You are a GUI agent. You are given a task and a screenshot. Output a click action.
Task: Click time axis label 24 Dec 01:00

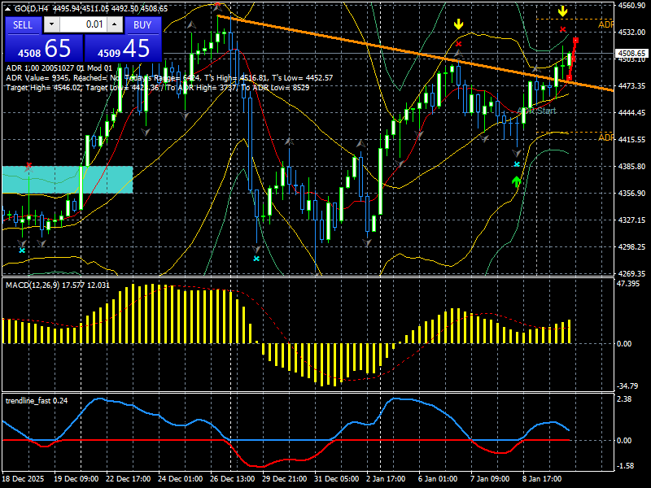[180, 478]
